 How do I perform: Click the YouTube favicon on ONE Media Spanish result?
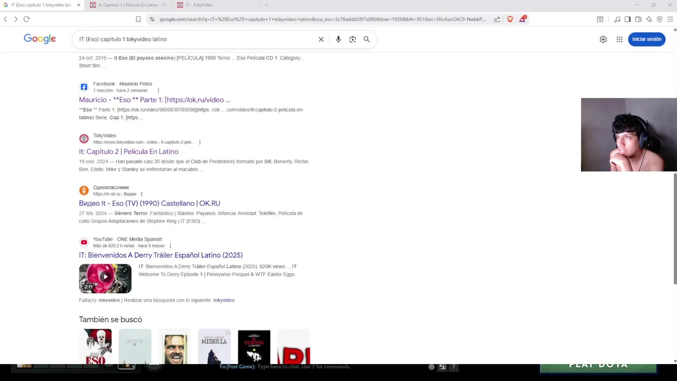84,242
